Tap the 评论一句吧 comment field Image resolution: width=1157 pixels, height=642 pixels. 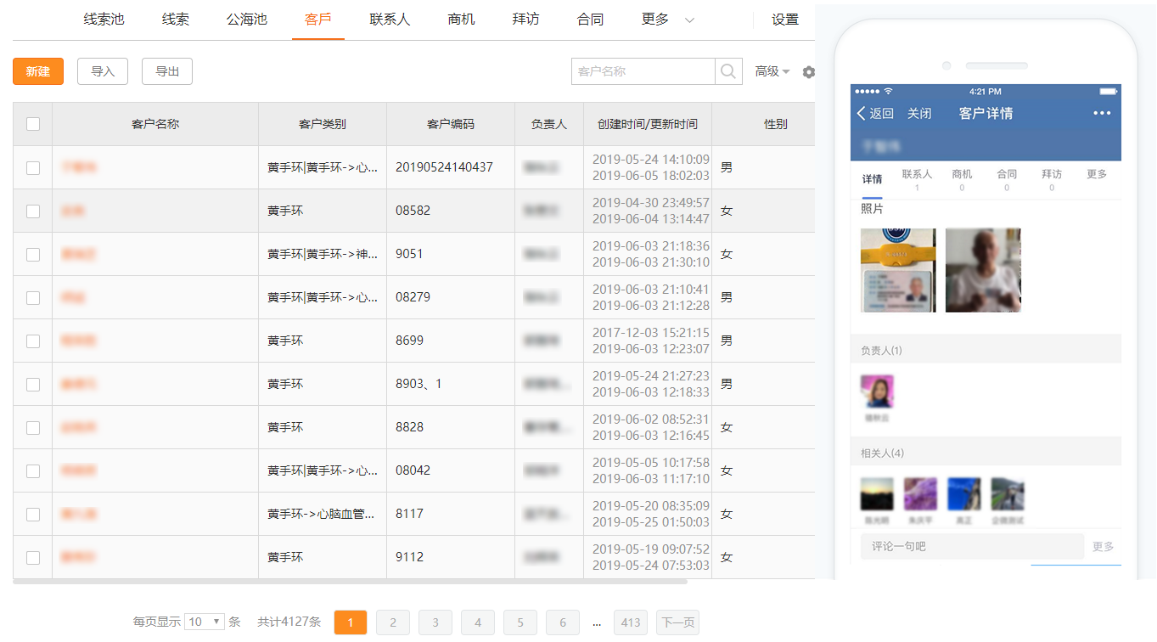click(972, 546)
